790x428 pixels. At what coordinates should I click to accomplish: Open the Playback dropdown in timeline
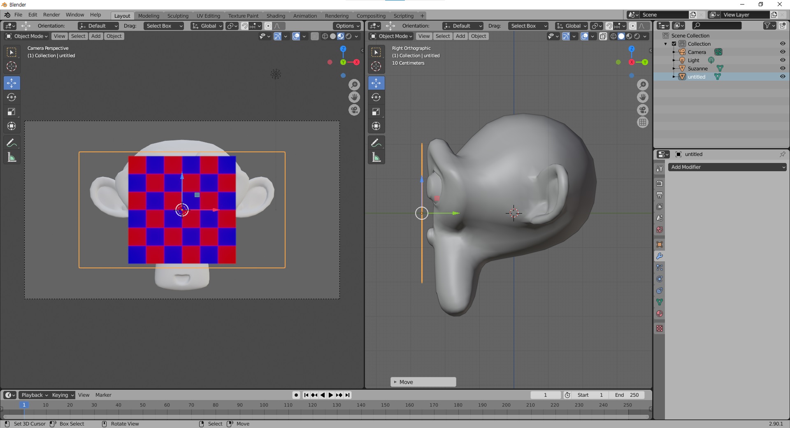[35, 395]
